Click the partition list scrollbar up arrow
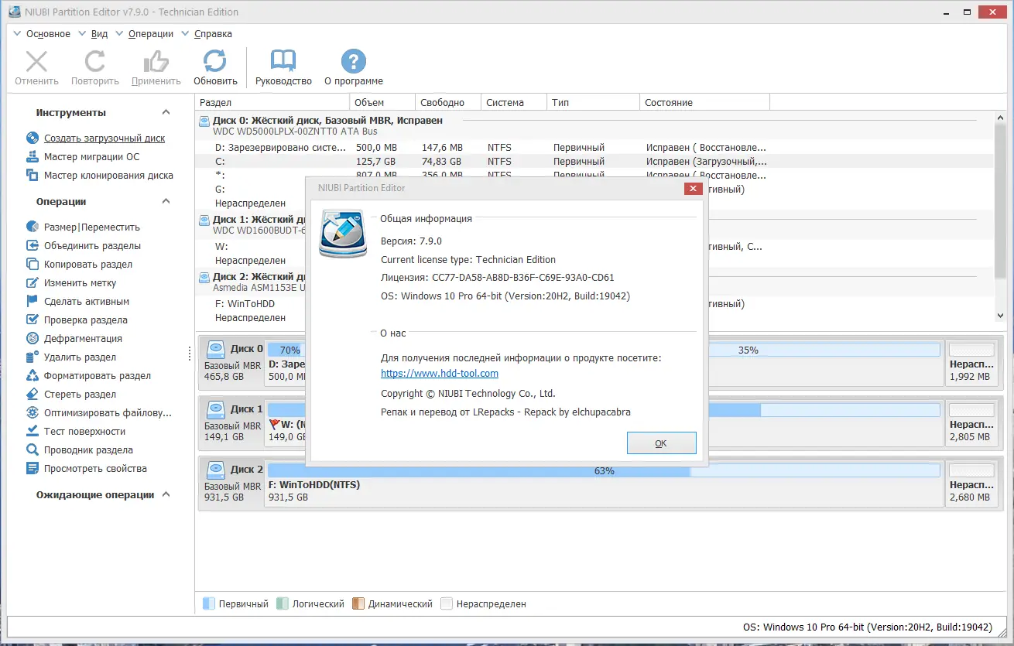Viewport: 1014px width, 646px height. 999,118
